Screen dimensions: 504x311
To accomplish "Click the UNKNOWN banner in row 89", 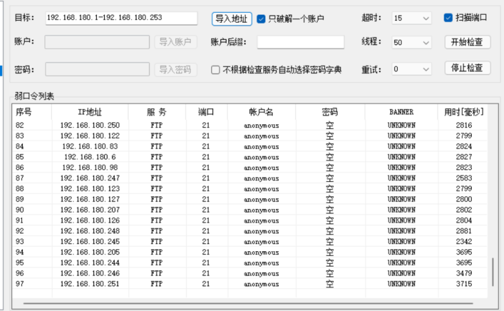I will 401,199.
